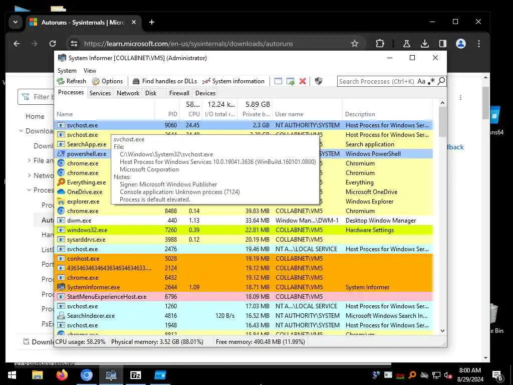513x385 pixels.
Task: Bookmark this page with the star
Action: 355,44
